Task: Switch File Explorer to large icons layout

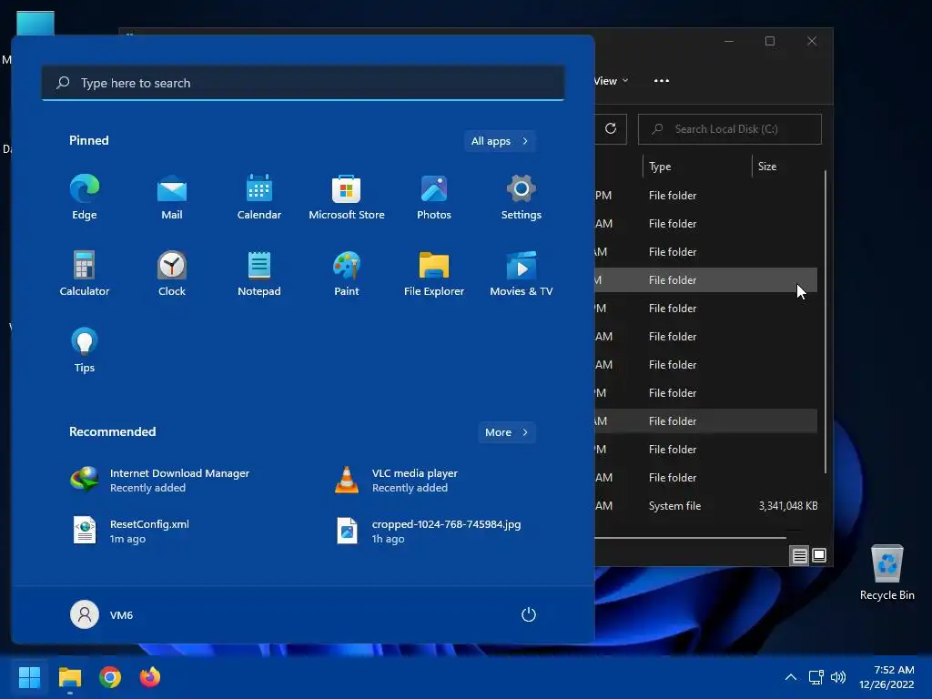Action: click(819, 556)
